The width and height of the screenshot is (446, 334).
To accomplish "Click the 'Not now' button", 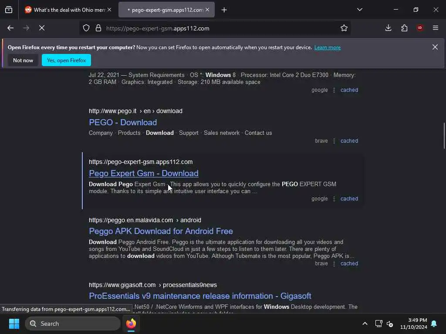I will click(23, 60).
